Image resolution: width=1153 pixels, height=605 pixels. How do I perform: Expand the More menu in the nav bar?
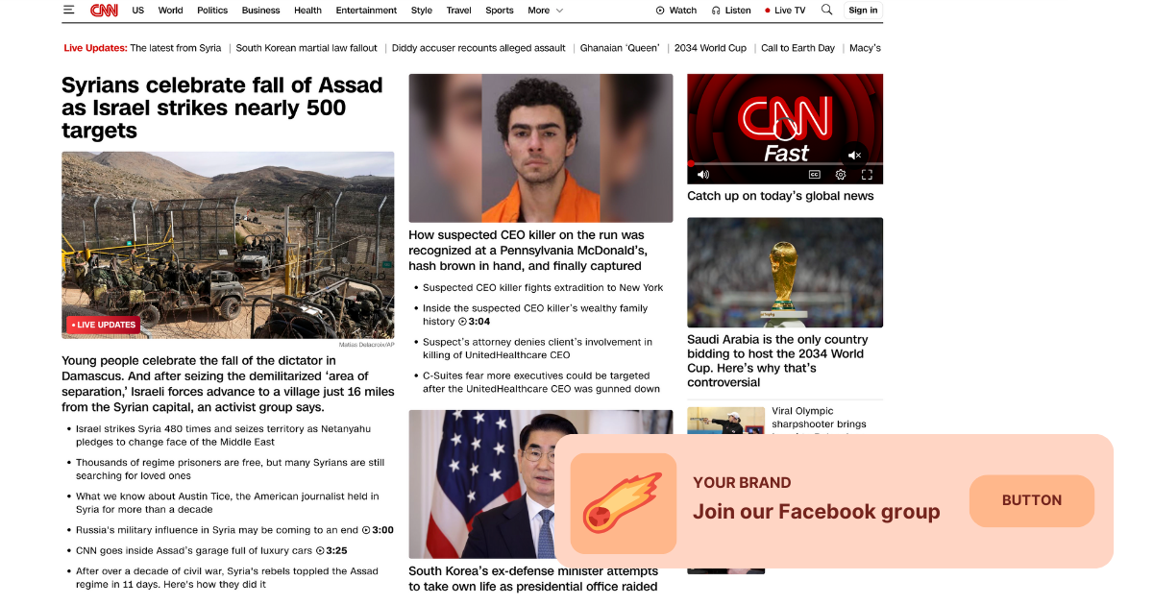pyautogui.click(x=546, y=11)
